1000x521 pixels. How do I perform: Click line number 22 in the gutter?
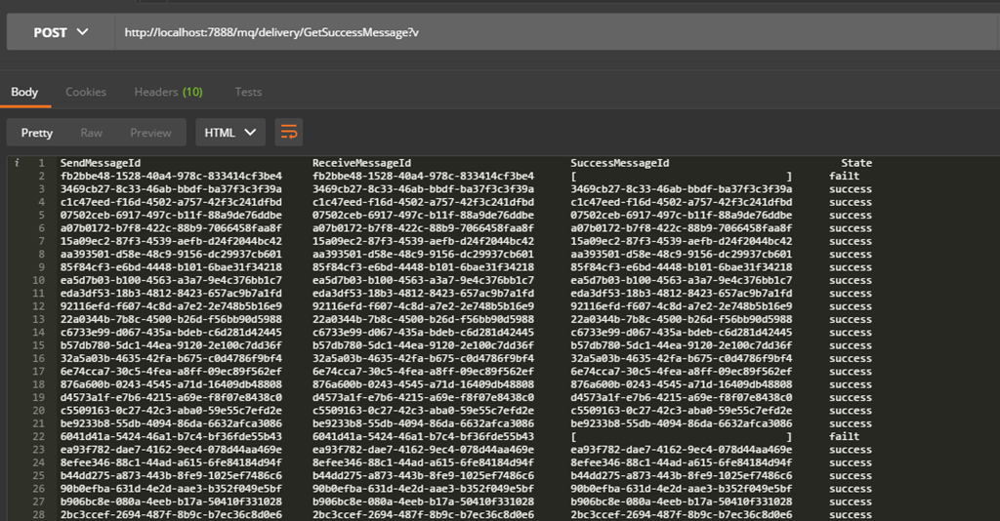click(38, 437)
